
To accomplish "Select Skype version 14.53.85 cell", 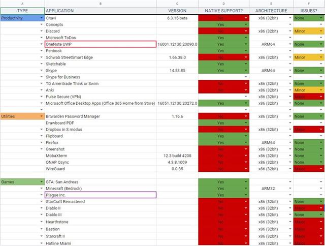I will point(177,71).
